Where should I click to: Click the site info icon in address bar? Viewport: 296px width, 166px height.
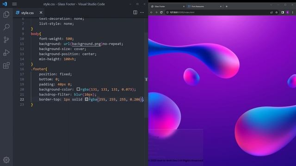tap(167, 12)
